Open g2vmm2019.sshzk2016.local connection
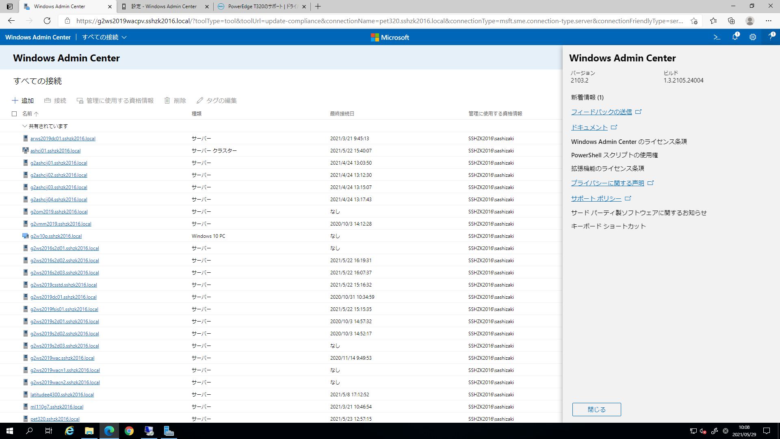 tap(61, 224)
